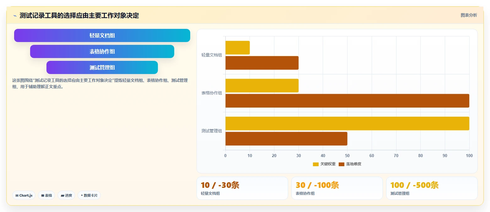Click the 测试管理组 y-axis label
The image size is (490, 212).
click(212, 131)
